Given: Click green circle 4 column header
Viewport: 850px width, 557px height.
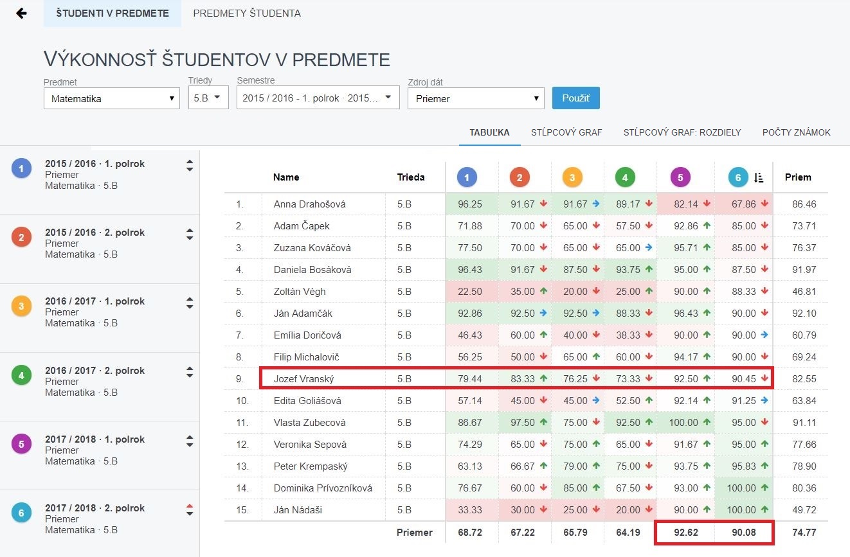Looking at the screenshot, I should point(625,177).
